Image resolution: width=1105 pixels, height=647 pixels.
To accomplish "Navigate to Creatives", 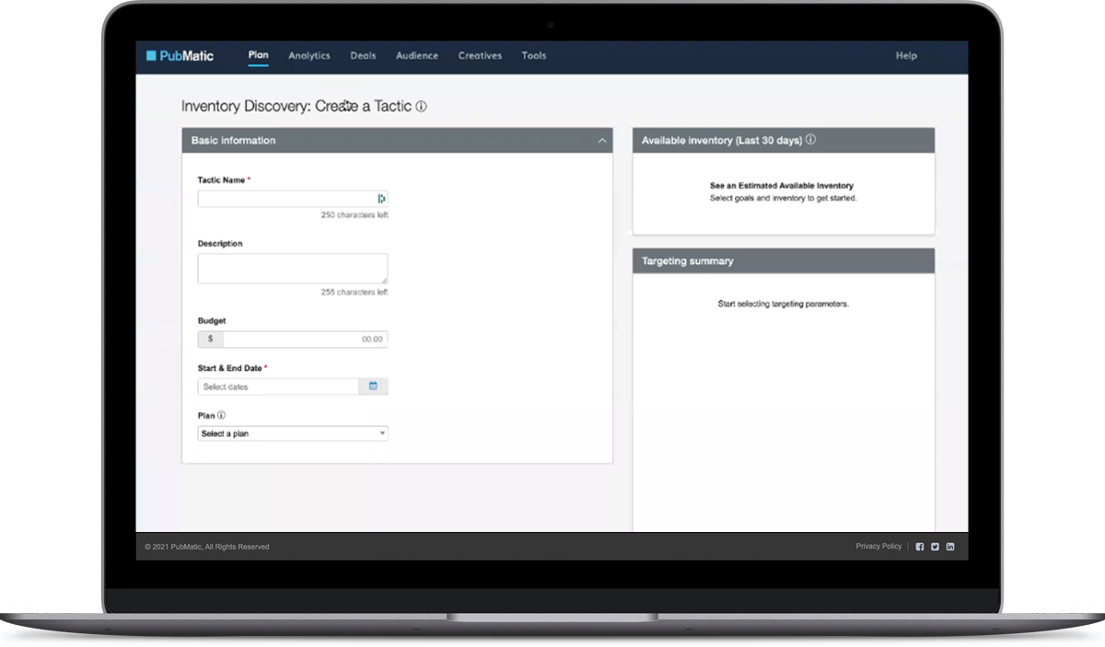I will [480, 56].
